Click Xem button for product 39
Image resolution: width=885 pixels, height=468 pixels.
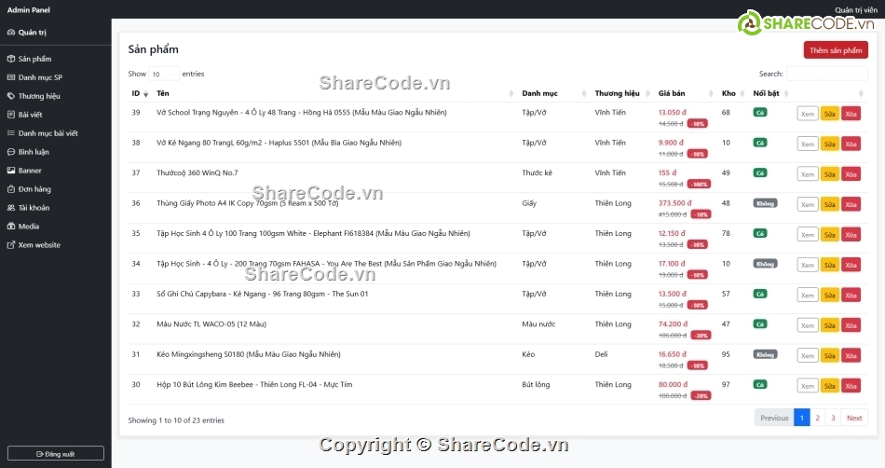pos(808,114)
